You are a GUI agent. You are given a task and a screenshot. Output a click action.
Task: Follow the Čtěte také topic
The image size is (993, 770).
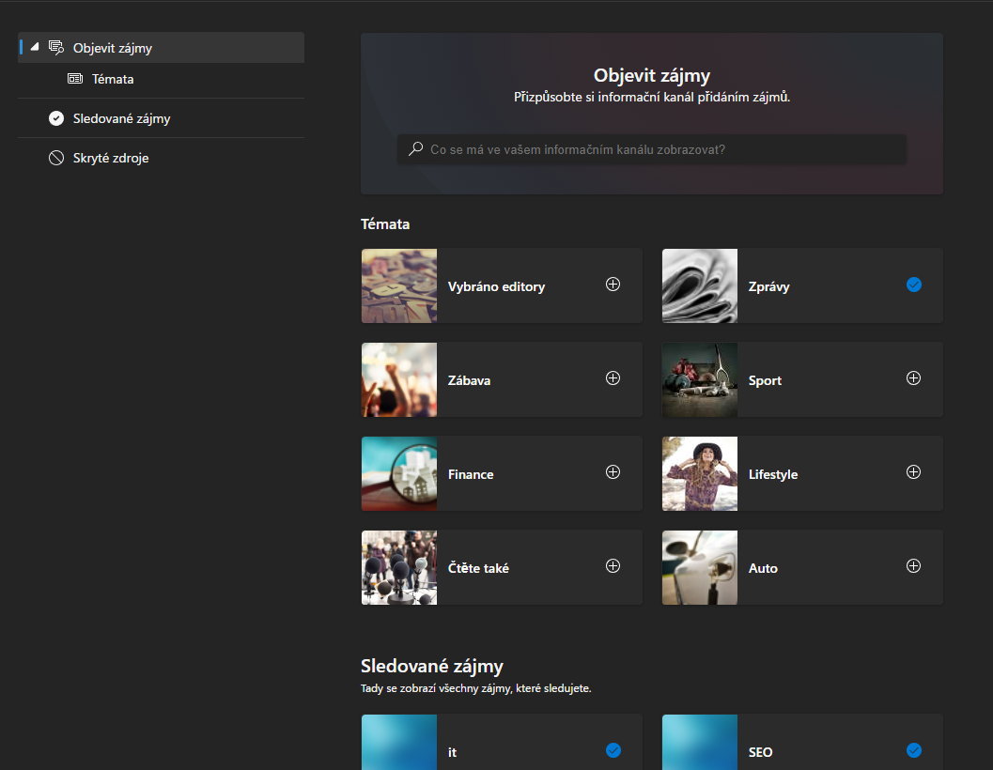pyautogui.click(x=613, y=565)
